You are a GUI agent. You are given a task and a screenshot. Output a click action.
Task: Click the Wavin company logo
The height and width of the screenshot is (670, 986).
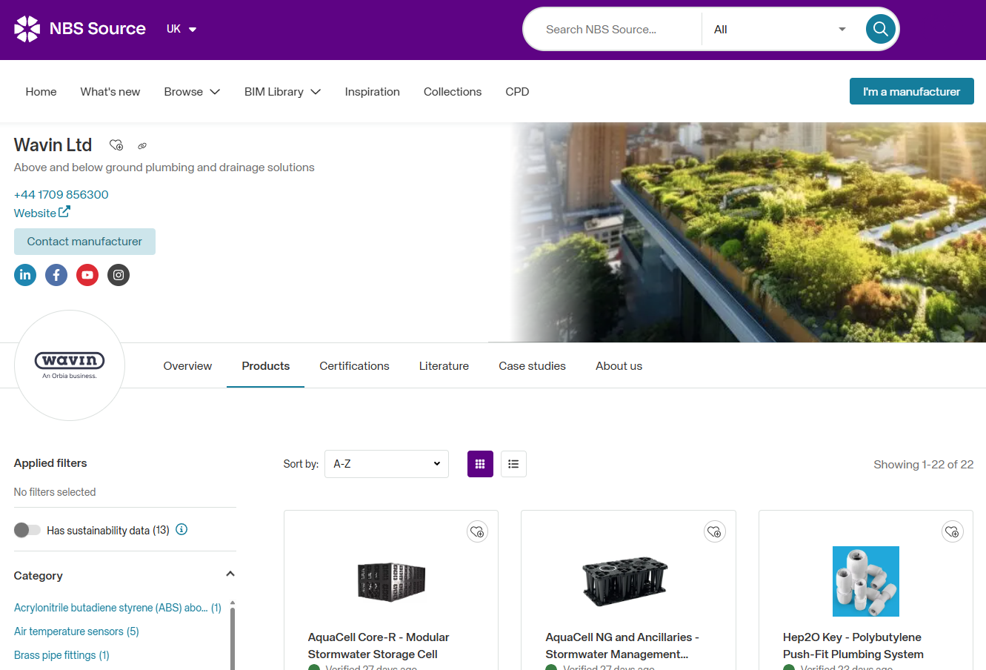[70, 365]
